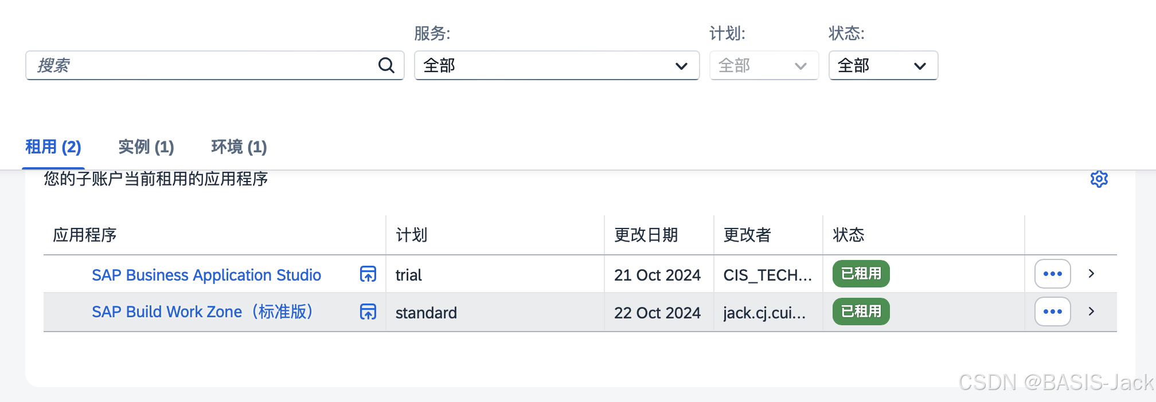Expand details of SAP Build Work Zone row

click(1090, 312)
